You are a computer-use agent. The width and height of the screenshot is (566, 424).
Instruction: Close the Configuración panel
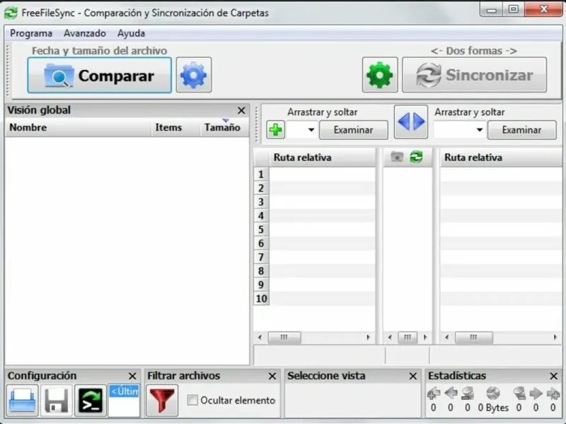click(x=132, y=376)
